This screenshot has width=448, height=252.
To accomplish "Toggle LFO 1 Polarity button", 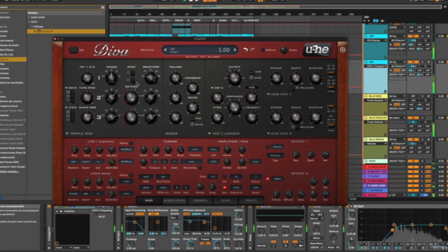I will [131, 143].
